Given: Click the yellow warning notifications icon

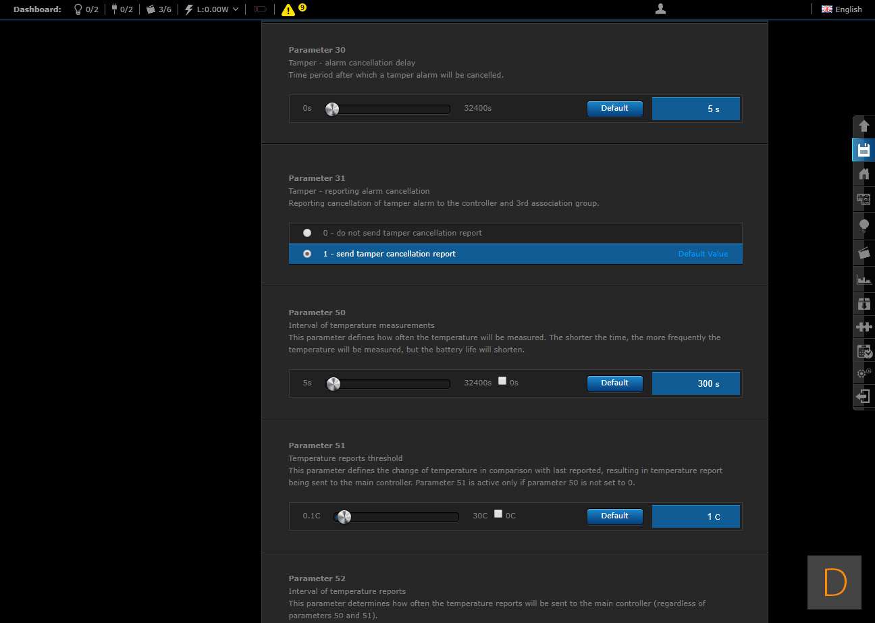Looking at the screenshot, I should click(x=288, y=9).
